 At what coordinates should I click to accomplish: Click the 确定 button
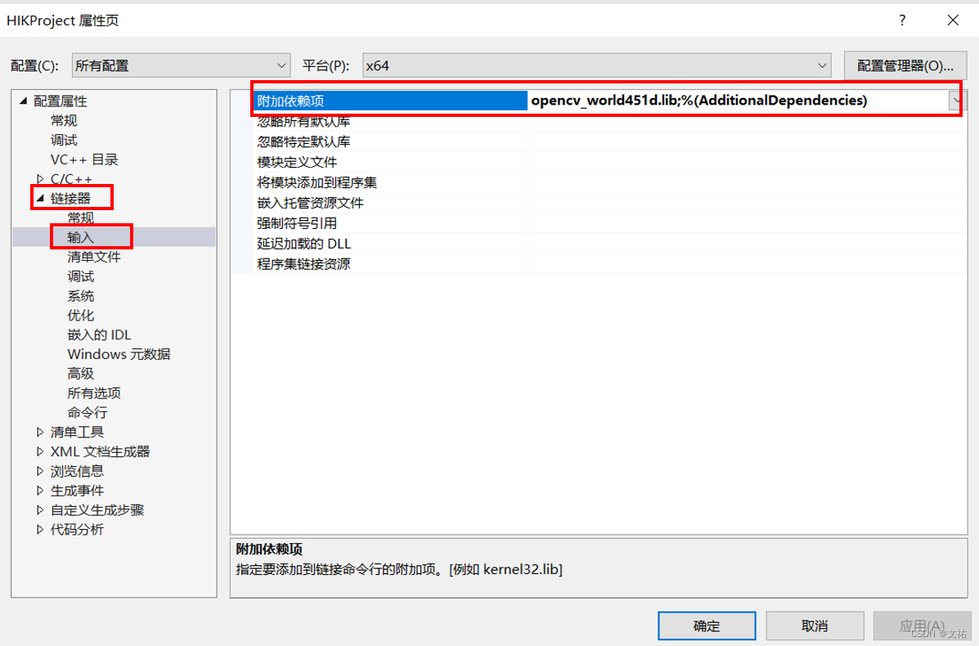[x=707, y=626]
